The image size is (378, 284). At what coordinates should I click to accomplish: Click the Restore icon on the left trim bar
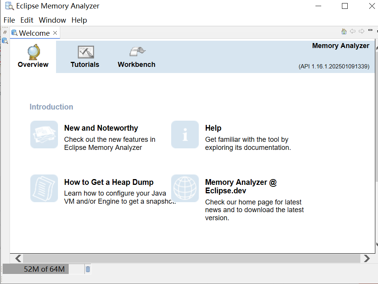coord(5,32)
